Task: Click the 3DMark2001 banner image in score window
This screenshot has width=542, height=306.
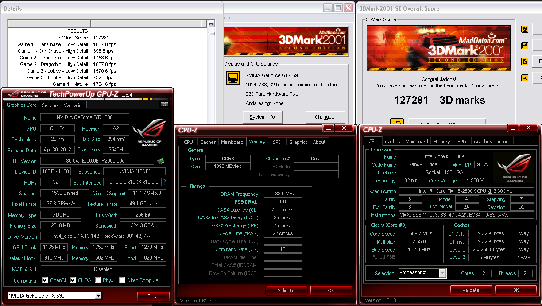Action: pyautogui.click(x=438, y=48)
